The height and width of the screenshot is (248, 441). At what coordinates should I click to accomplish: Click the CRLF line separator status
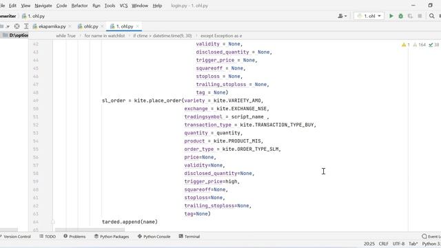tap(383, 244)
